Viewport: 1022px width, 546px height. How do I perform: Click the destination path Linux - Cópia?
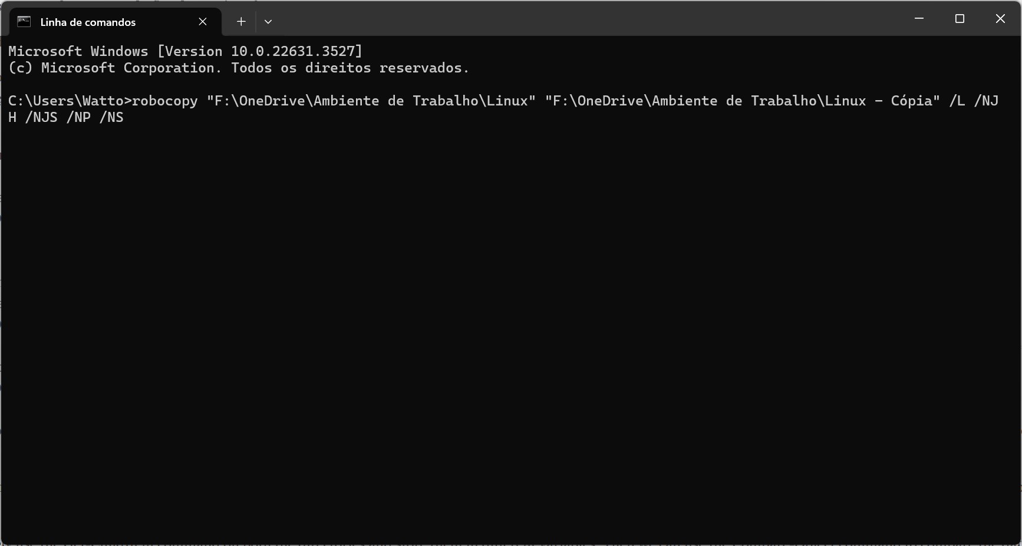tap(742, 101)
